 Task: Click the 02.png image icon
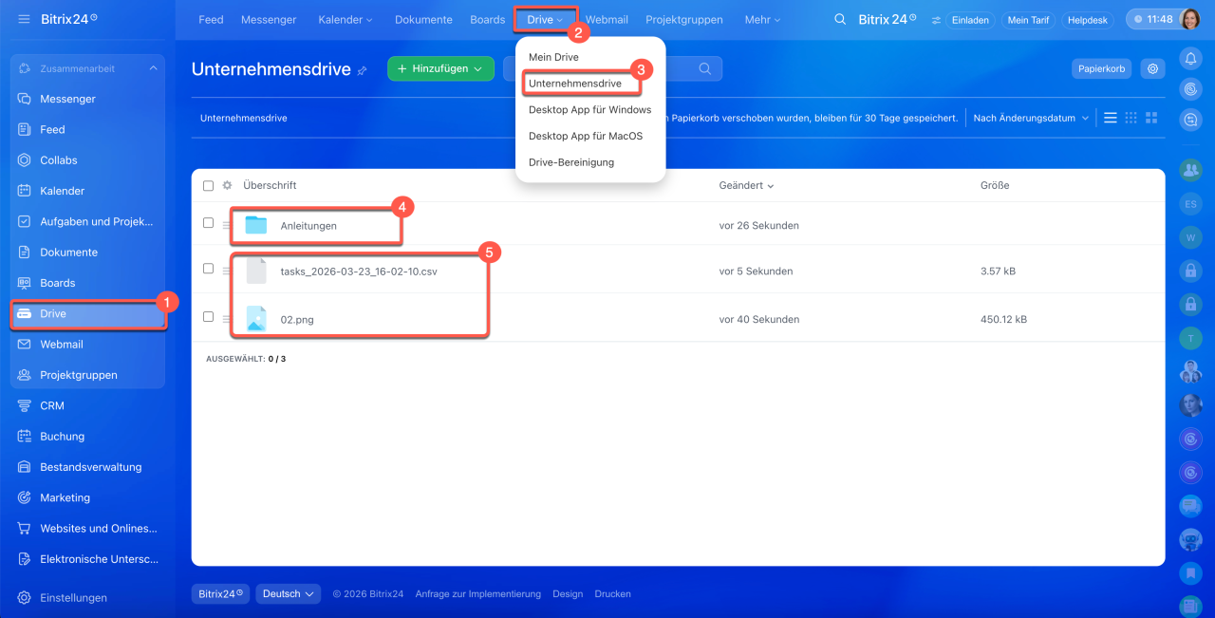click(x=256, y=319)
